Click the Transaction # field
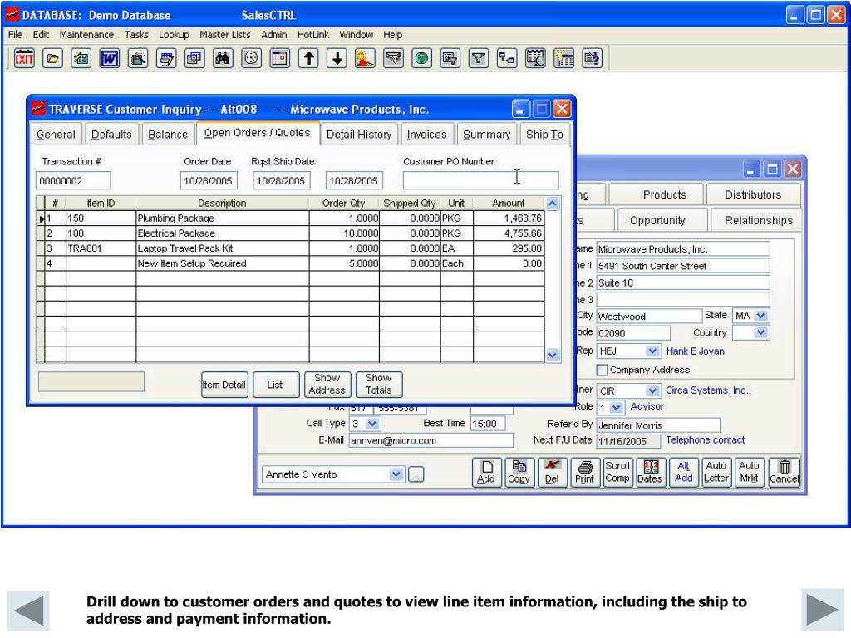 click(73, 180)
